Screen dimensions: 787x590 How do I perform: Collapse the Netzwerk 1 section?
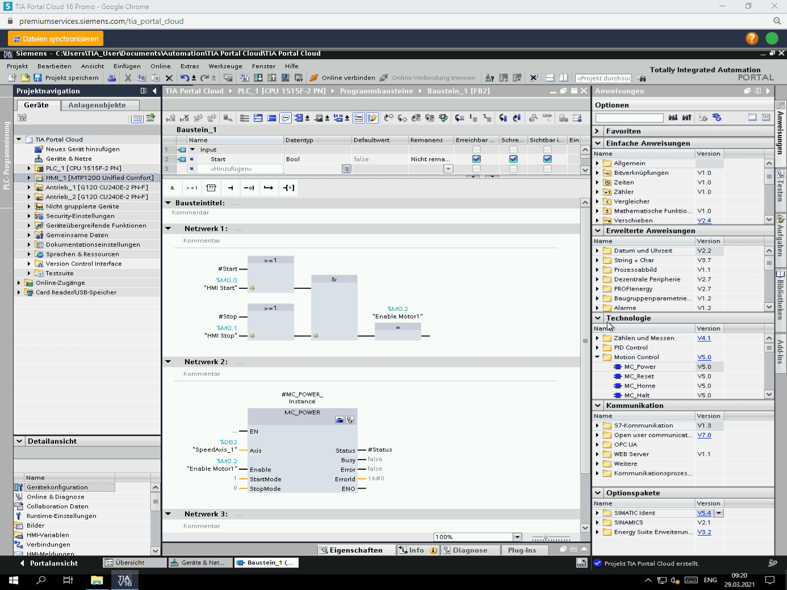pyautogui.click(x=168, y=229)
